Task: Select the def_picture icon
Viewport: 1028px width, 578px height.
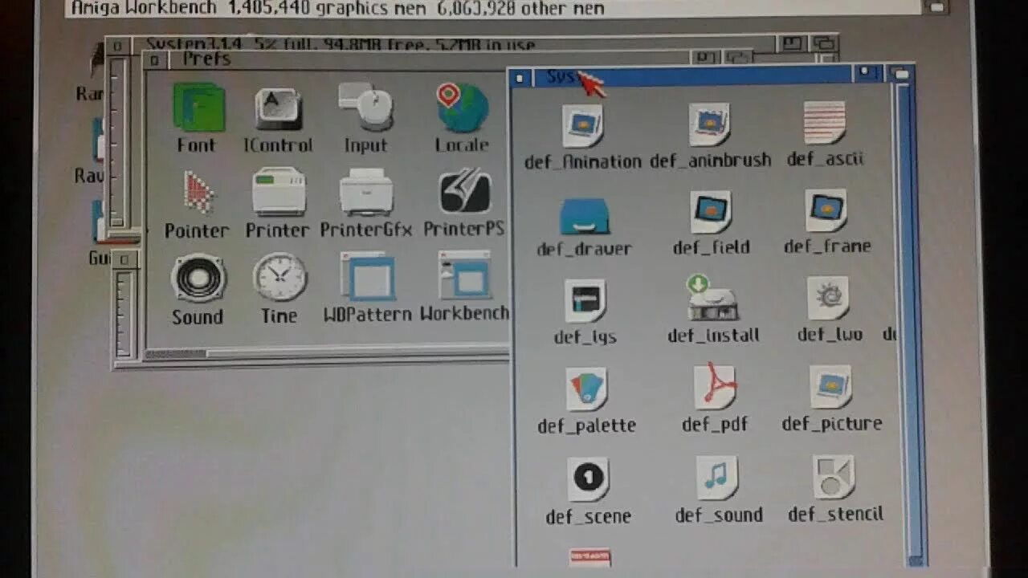Action: [830, 387]
